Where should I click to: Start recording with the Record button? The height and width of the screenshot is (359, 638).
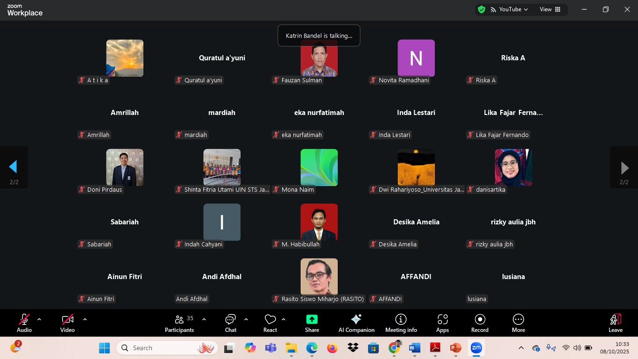[x=480, y=323]
